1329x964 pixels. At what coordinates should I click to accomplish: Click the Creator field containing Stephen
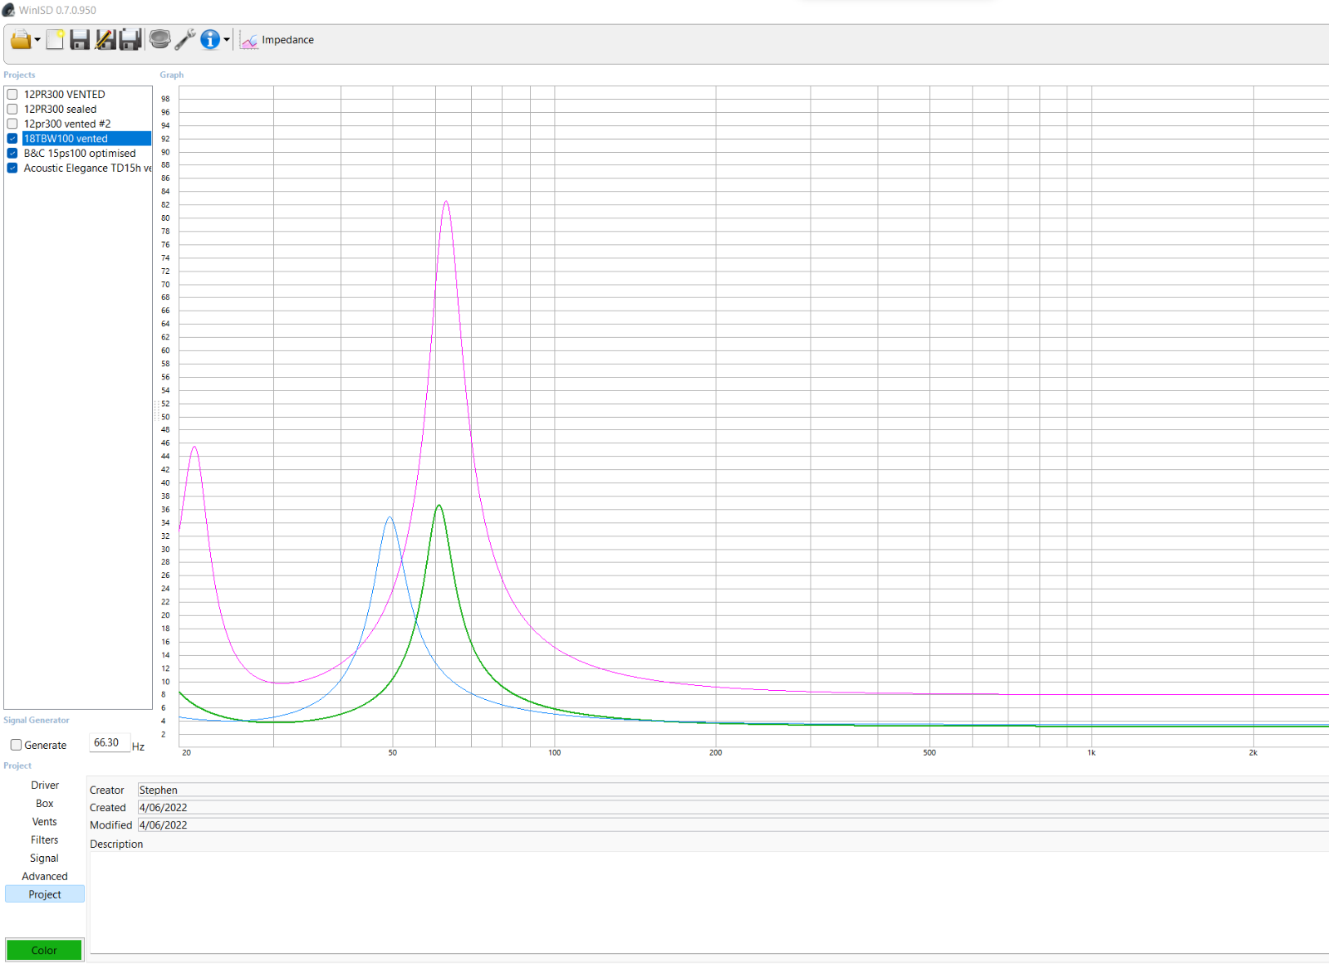point(733,790)
